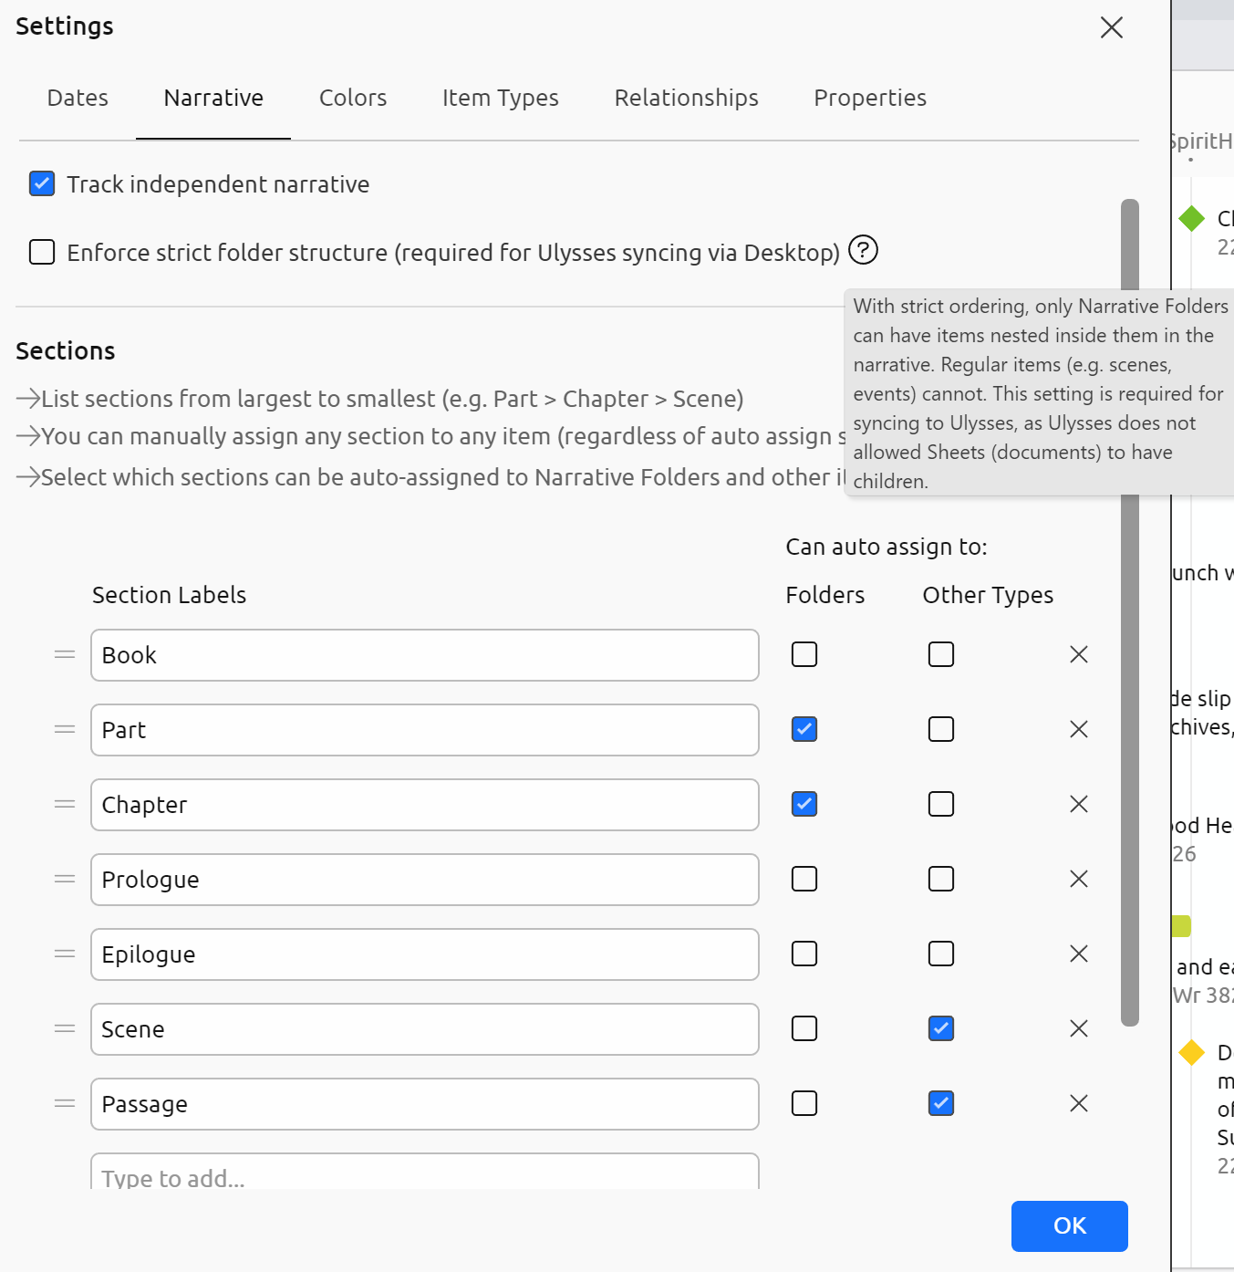Click the help icon beside strict folder structure

tap(863, 249)
